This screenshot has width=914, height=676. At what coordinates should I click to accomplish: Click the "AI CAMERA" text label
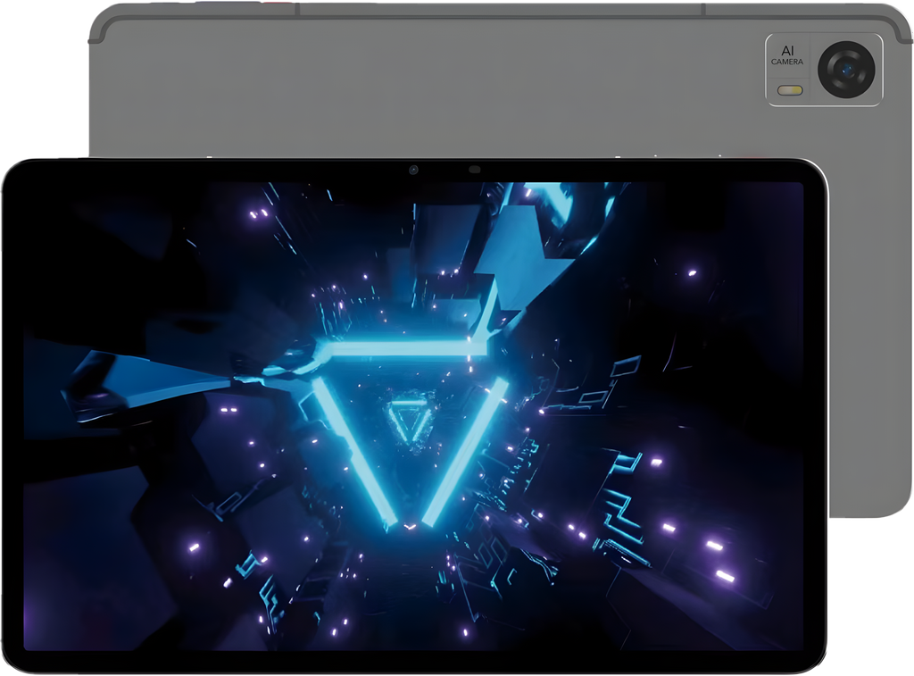coord(787,55)
